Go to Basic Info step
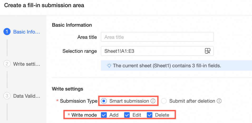This screenshot has height=123, width=252. (x=27, y=32)
